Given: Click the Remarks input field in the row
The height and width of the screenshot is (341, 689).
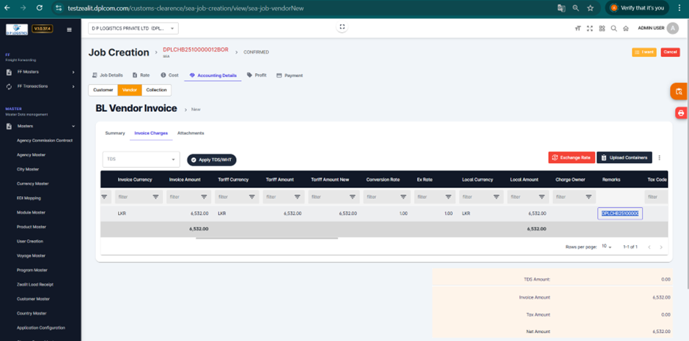Looking at the screenshot, I should pos(620,214).
